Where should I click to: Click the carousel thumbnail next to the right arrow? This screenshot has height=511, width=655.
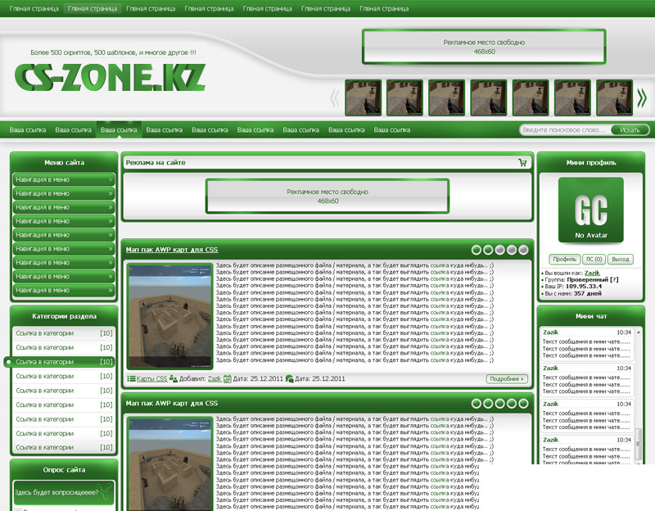(x=614, y=97)
